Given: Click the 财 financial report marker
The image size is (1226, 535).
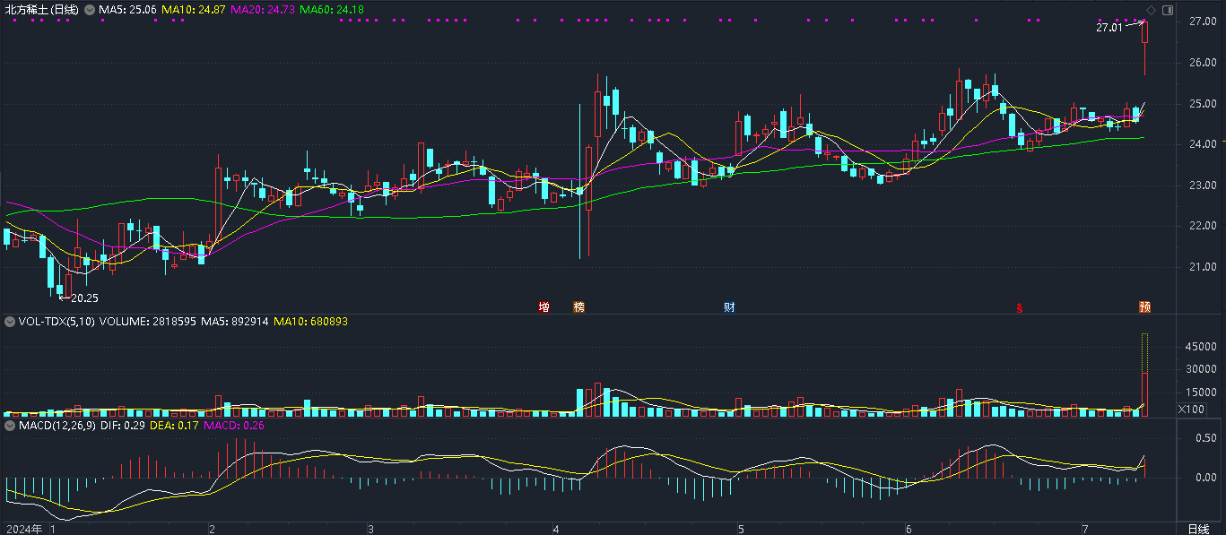Looking at the screenshot, I should coord(730,307).
